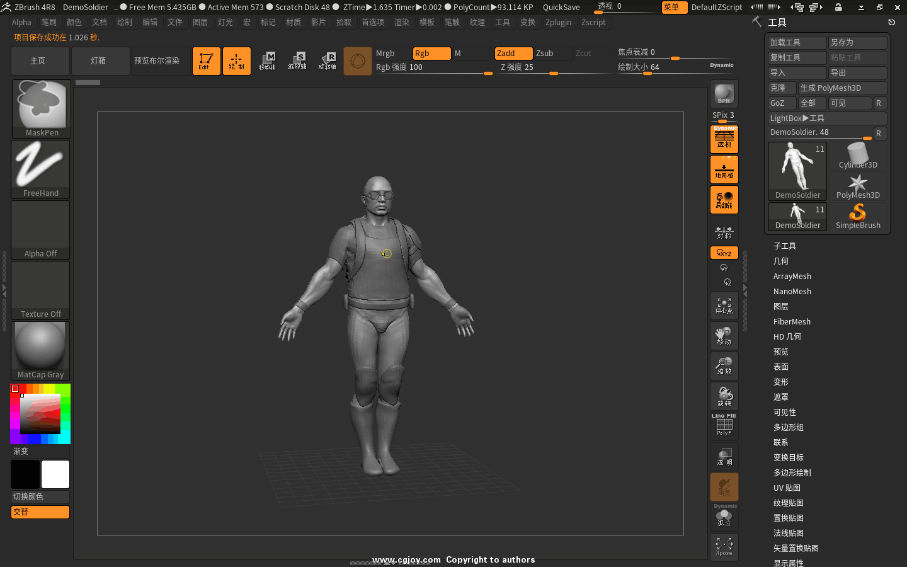
Task: Click the BPR render button
Action: (724, 94)
